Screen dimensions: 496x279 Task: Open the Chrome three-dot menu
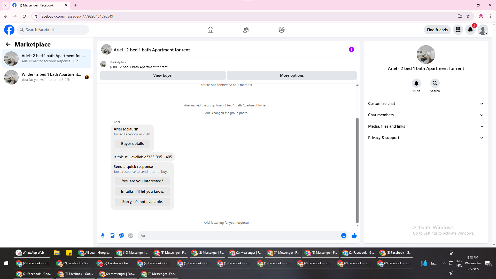pyautogui.click(x=490, y=16)
